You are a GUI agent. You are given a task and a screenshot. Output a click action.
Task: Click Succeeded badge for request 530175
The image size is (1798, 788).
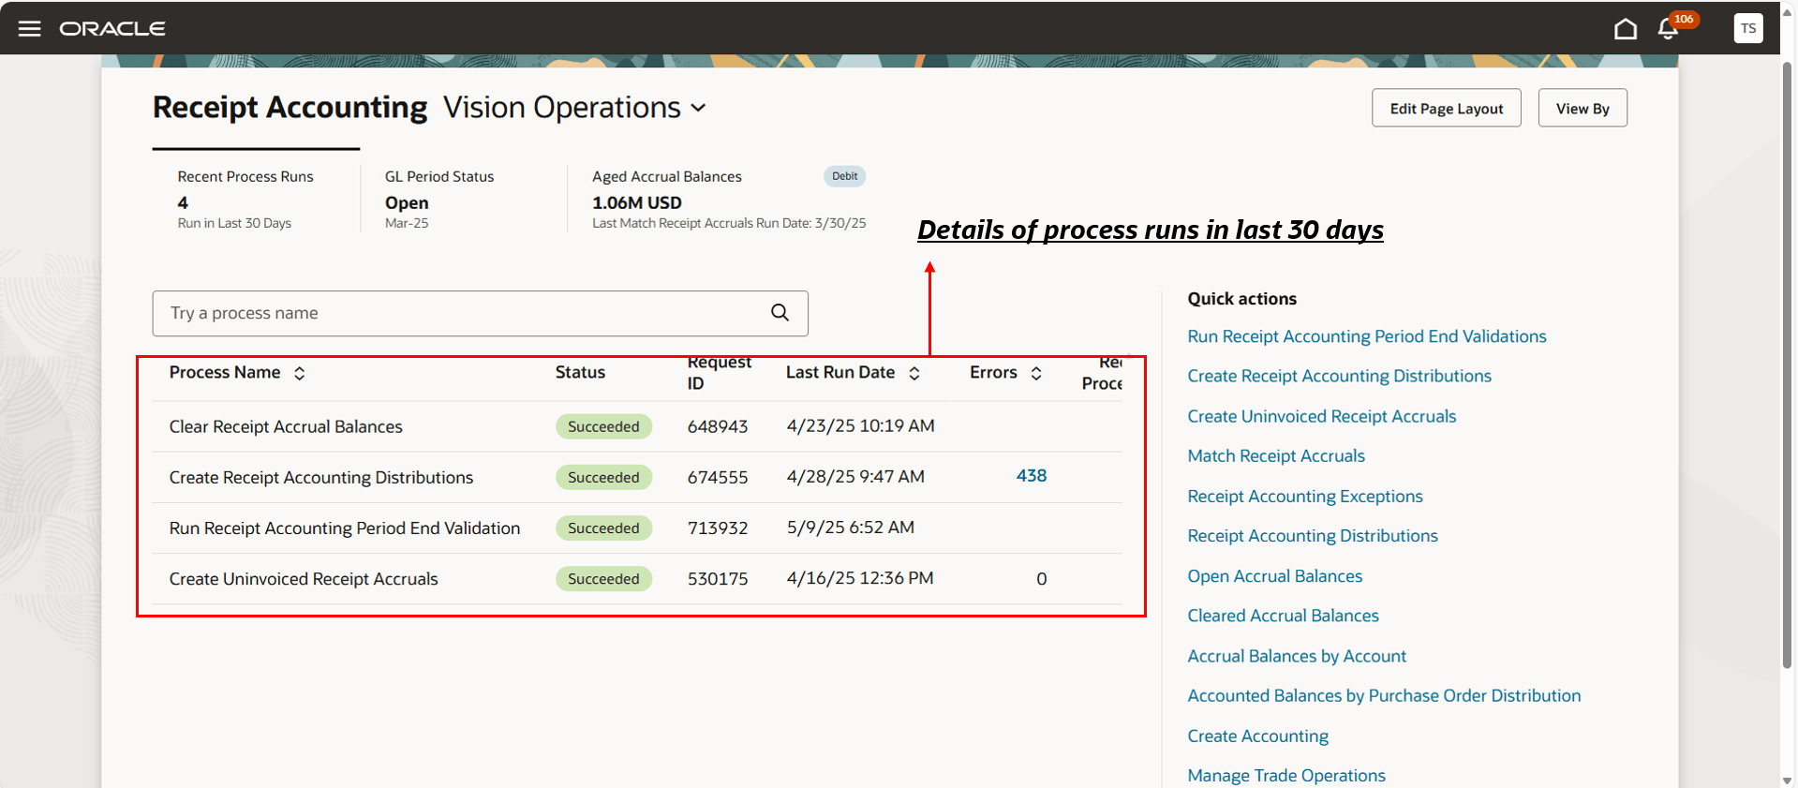click(603, 579)
